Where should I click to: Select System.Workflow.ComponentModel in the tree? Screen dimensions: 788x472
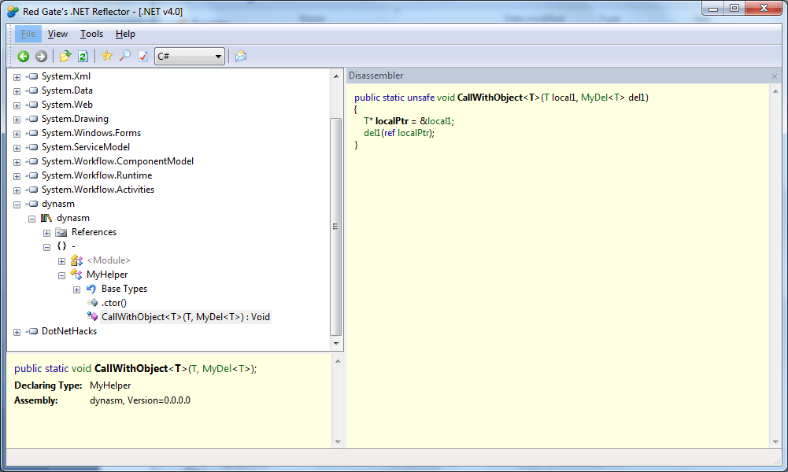pos(117,161)
